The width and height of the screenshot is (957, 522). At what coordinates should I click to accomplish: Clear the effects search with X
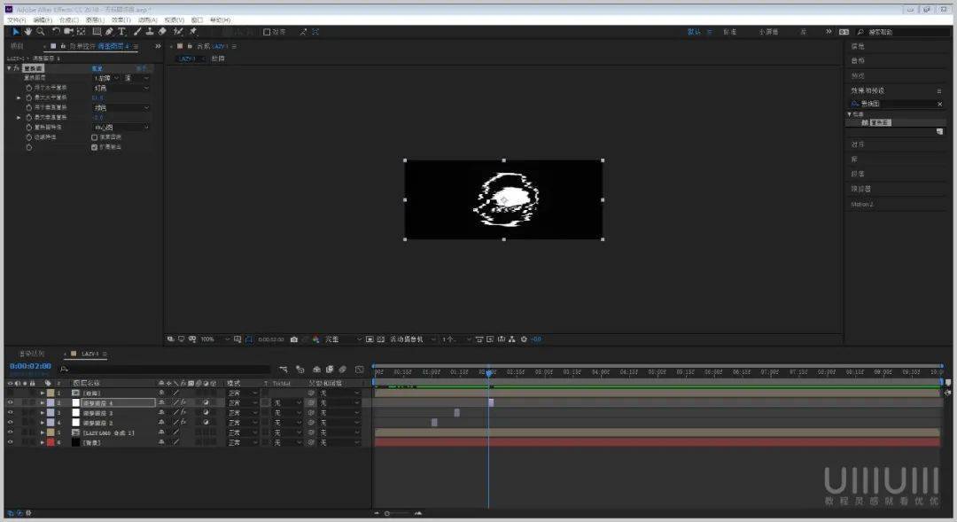click(x=940, y=104)
